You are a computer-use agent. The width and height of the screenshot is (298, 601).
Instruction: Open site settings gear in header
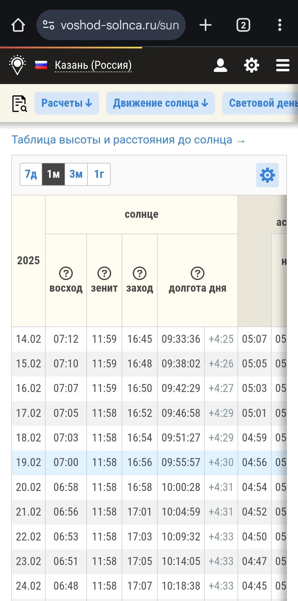[x=251, y=66]
